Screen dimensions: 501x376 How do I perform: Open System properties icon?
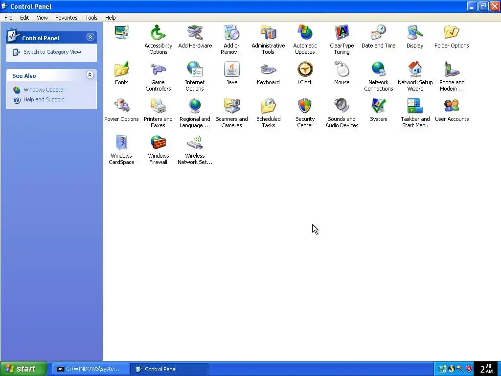click(x=379, y=106)
